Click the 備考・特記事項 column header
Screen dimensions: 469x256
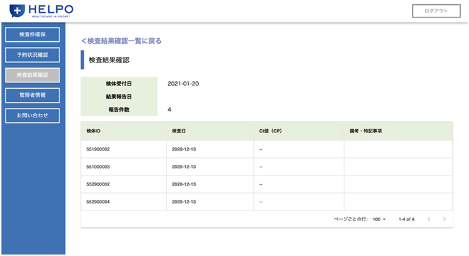point(366,131)
